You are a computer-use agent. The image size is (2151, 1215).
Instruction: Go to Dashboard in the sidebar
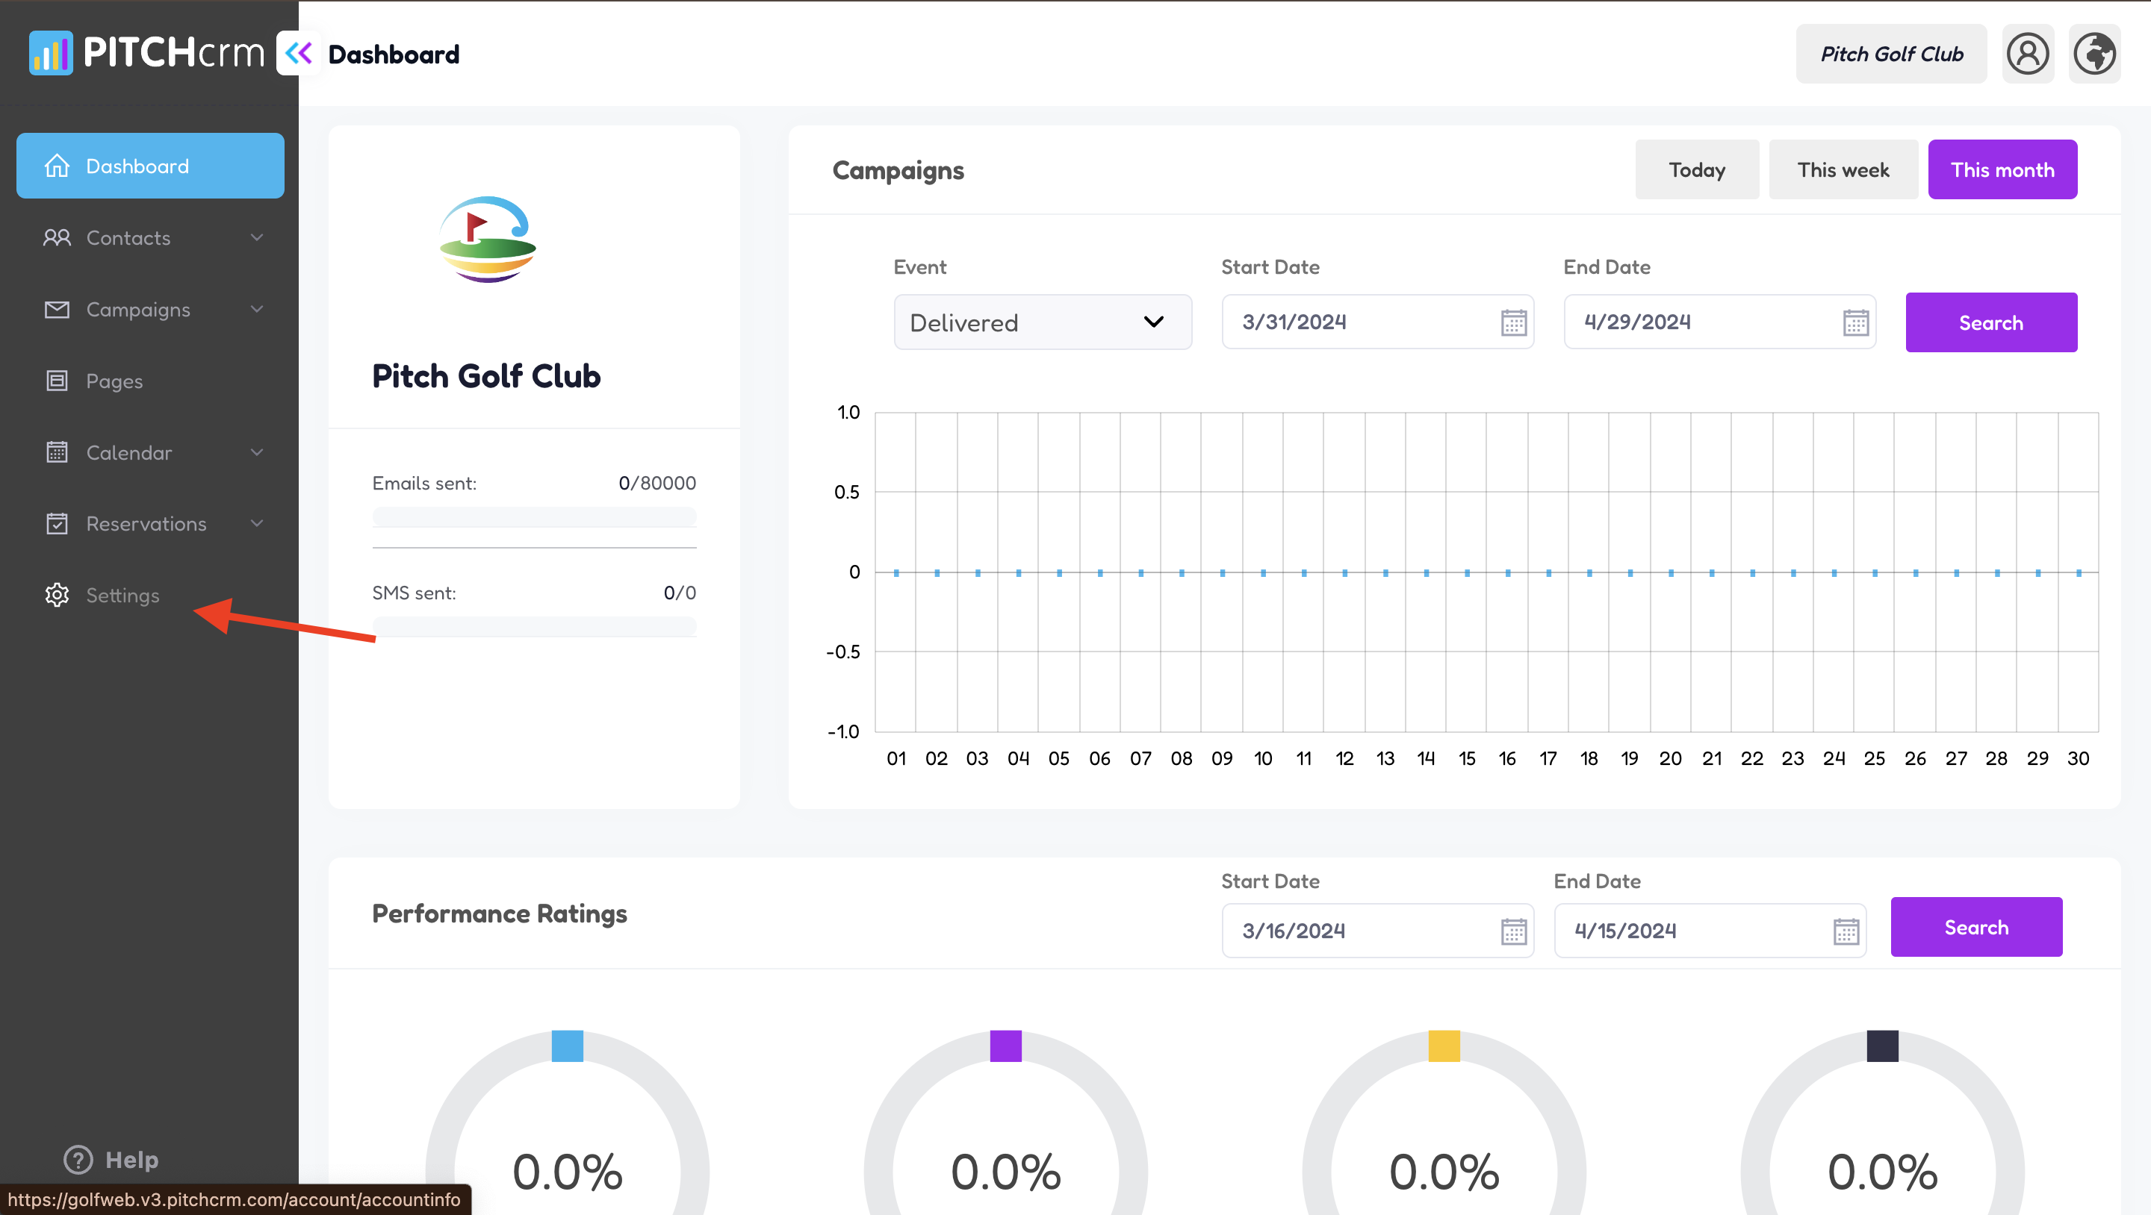(x=150, y=166)
